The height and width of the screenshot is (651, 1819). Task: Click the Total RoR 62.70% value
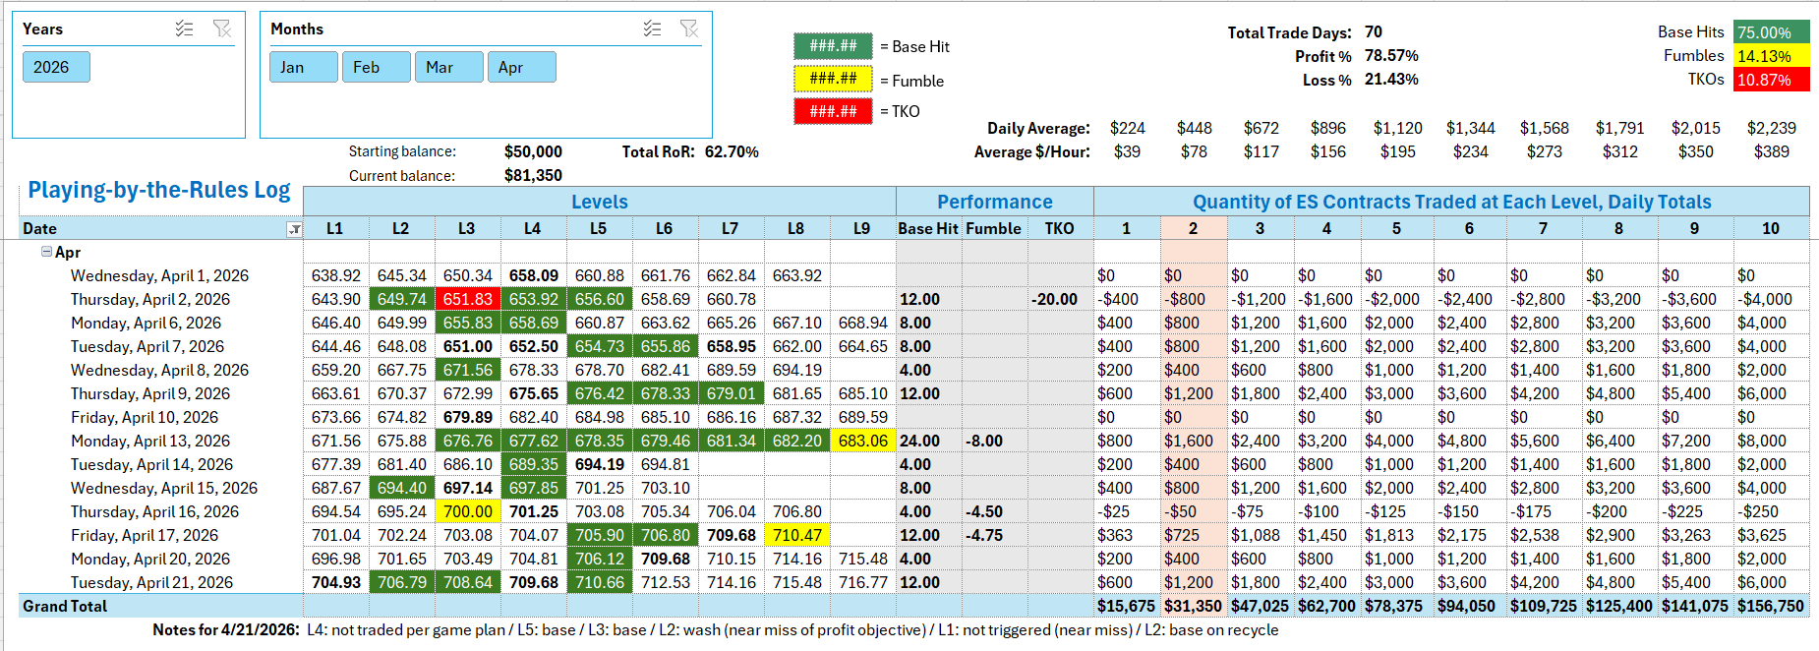click(732, 151)
